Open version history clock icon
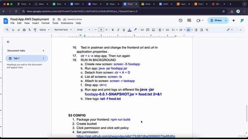The image size is (248, 139). (181, 20)
